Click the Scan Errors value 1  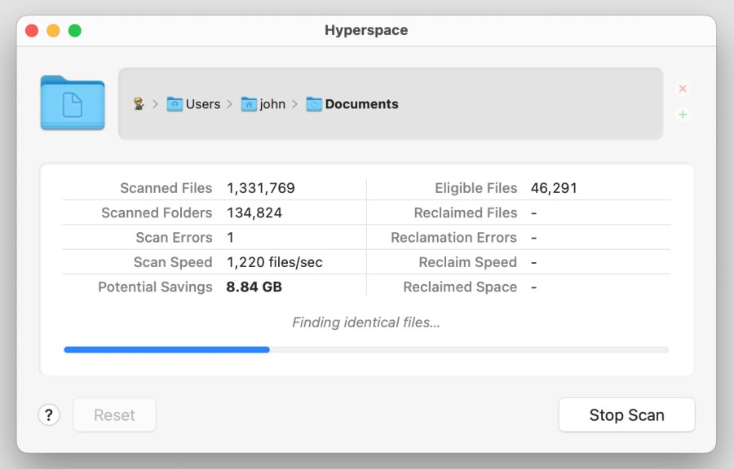pyautogui.click(x=230, y=237)
